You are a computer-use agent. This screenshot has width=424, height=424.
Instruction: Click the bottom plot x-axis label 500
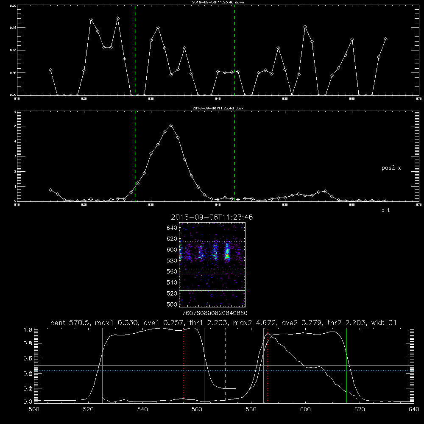34,410
